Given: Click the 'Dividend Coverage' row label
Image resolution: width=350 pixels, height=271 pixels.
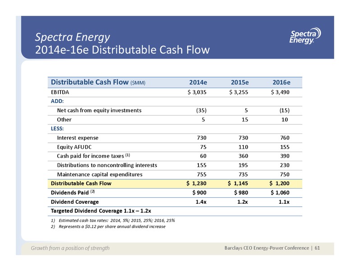Looking at the screenshot, I should (x=75, y=202).
